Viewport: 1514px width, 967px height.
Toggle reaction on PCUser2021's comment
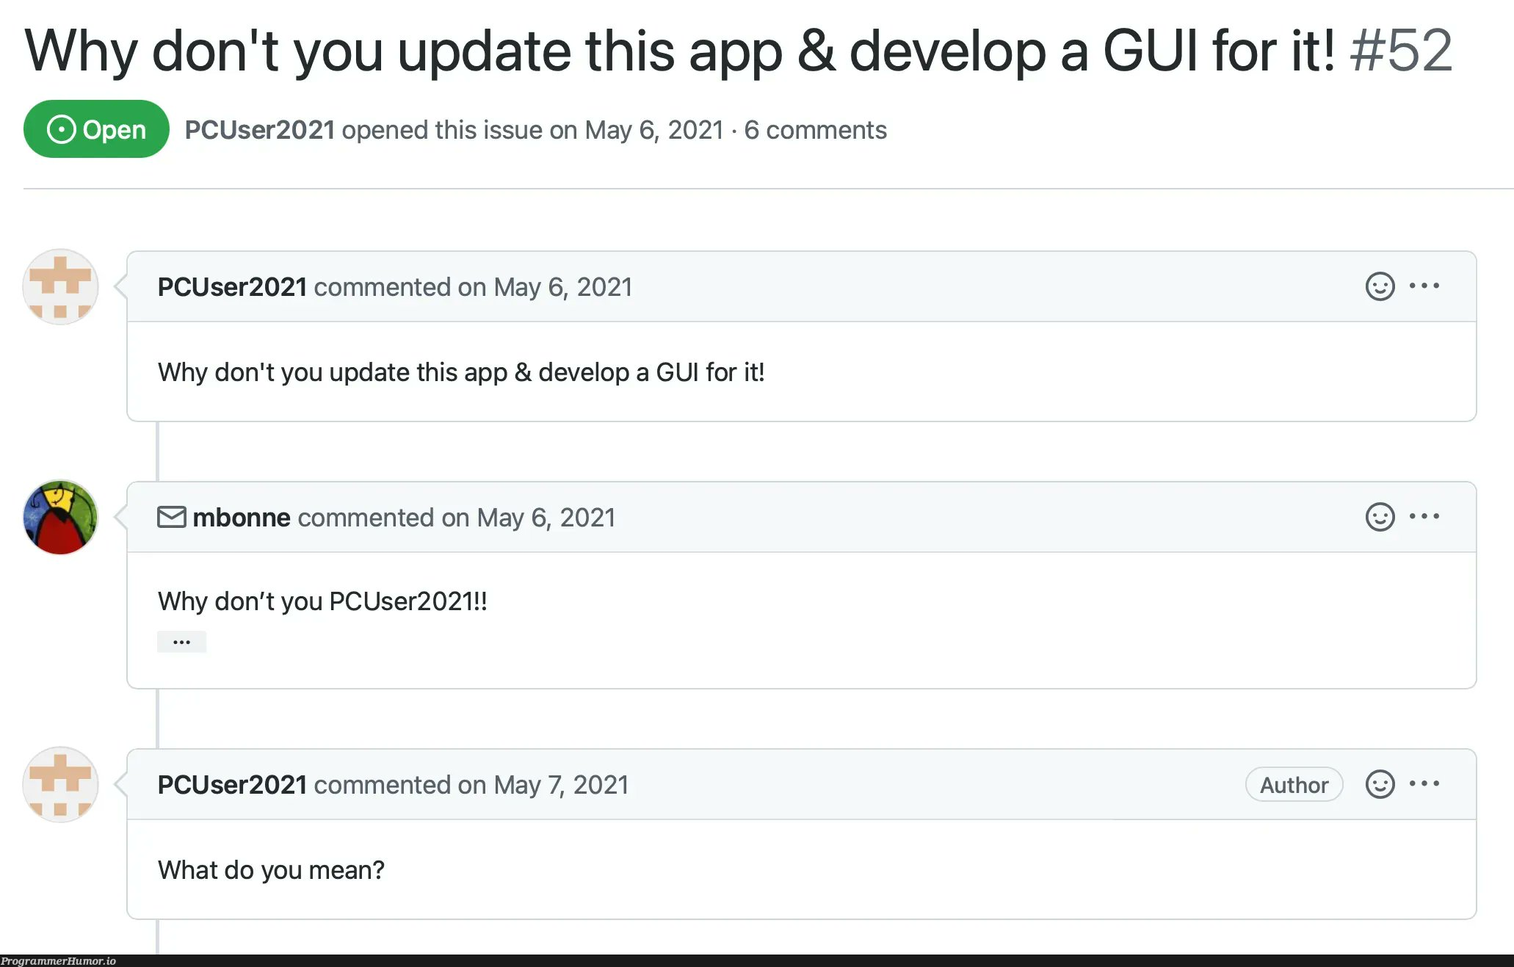(1380, 288)
